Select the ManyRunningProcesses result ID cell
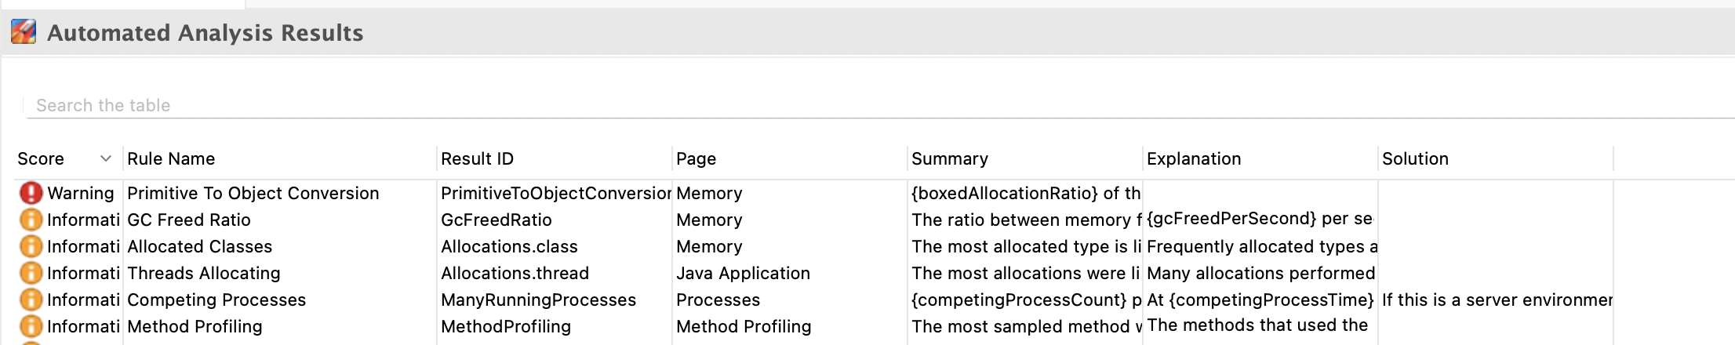The image size is (1735, 345). coord(538,300)
